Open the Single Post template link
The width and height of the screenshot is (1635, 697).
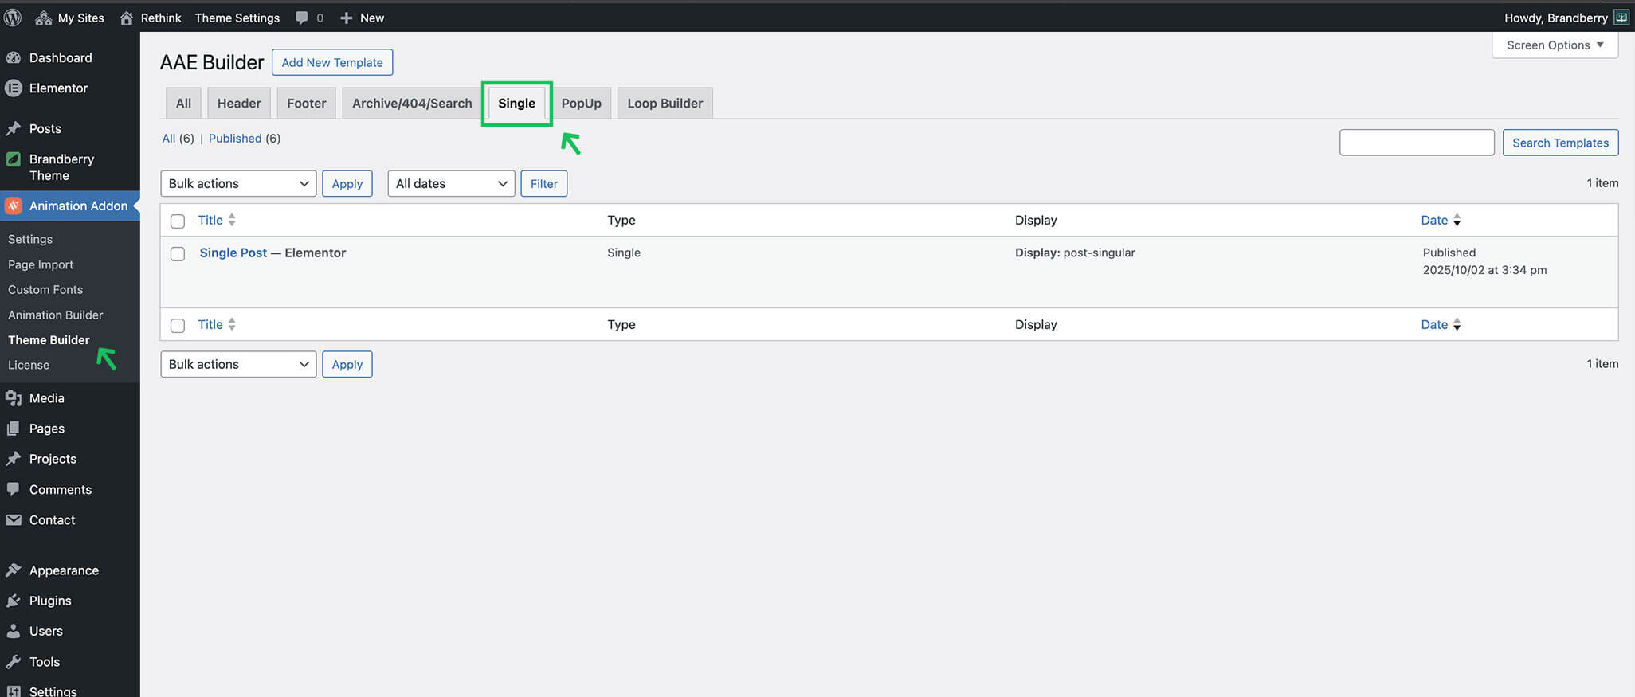click(x=233, y=253)
